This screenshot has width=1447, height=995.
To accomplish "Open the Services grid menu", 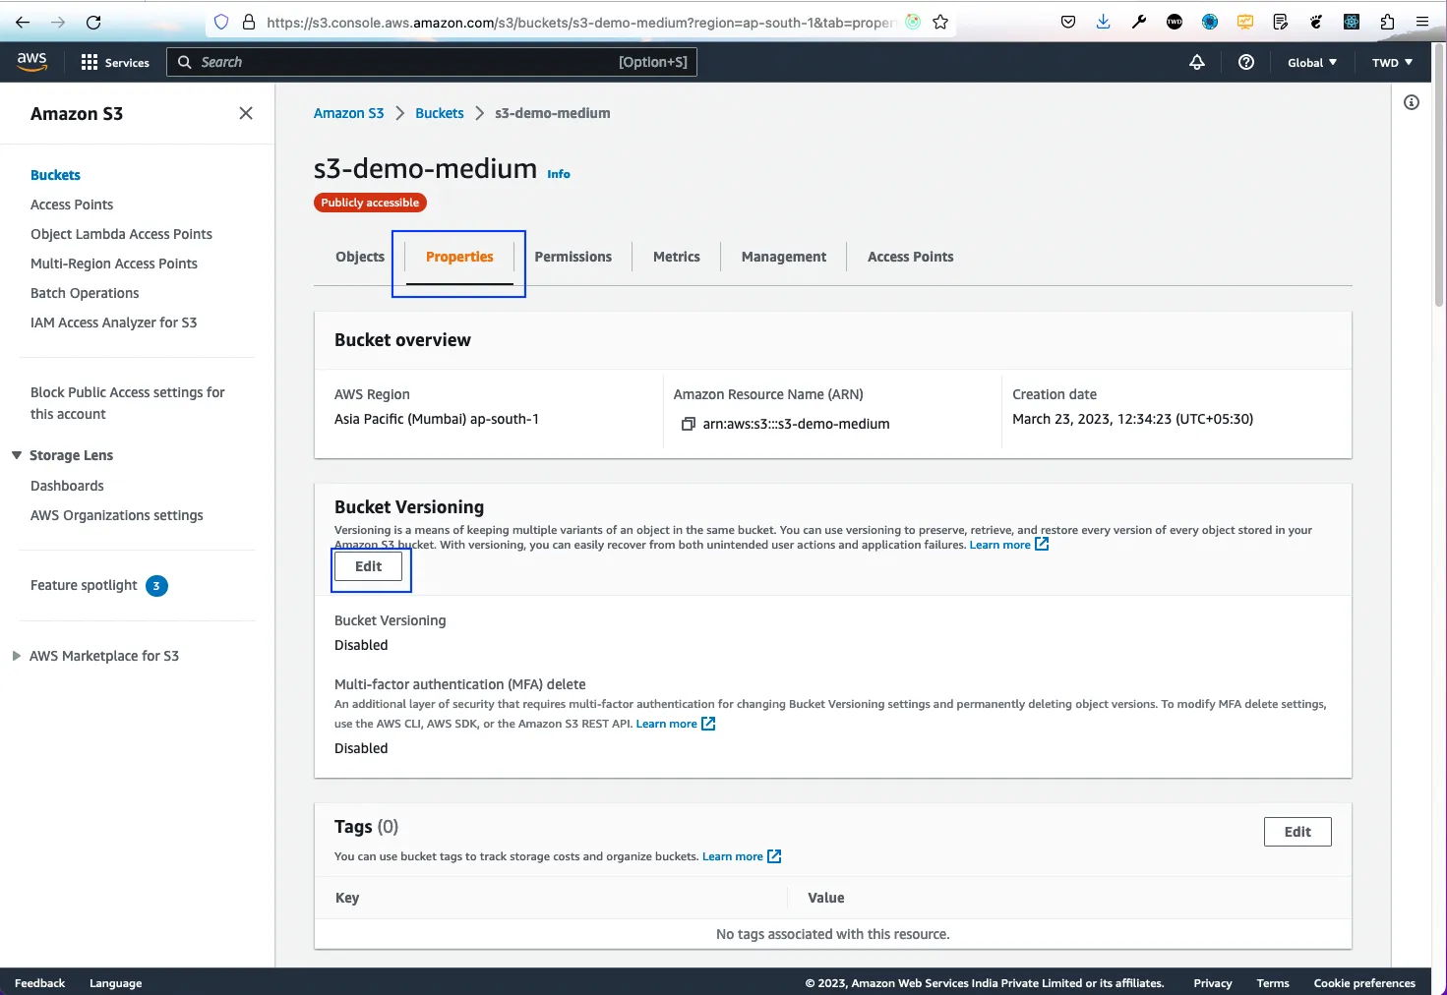I will click(115, 62).
